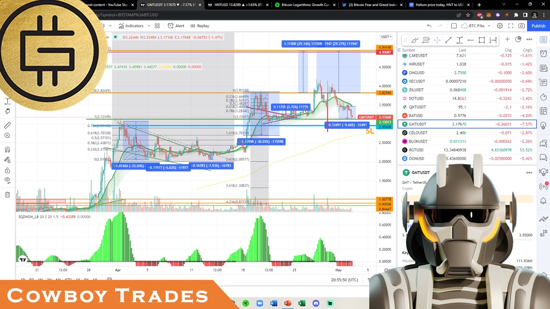
Task: Open the Hotlists flame panel in right sidebar
Action: tap(544, 97)
